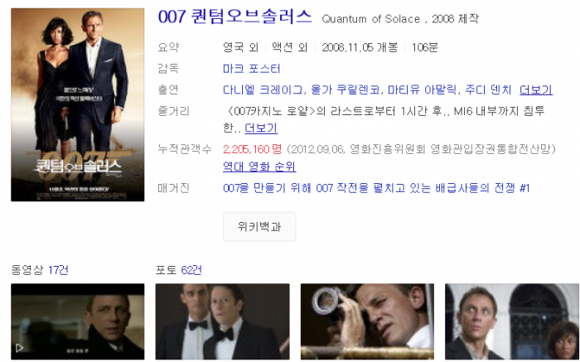580x362 pixels.
Task: Click the 2,205,160명 audience count
Action: click(252, 149)
